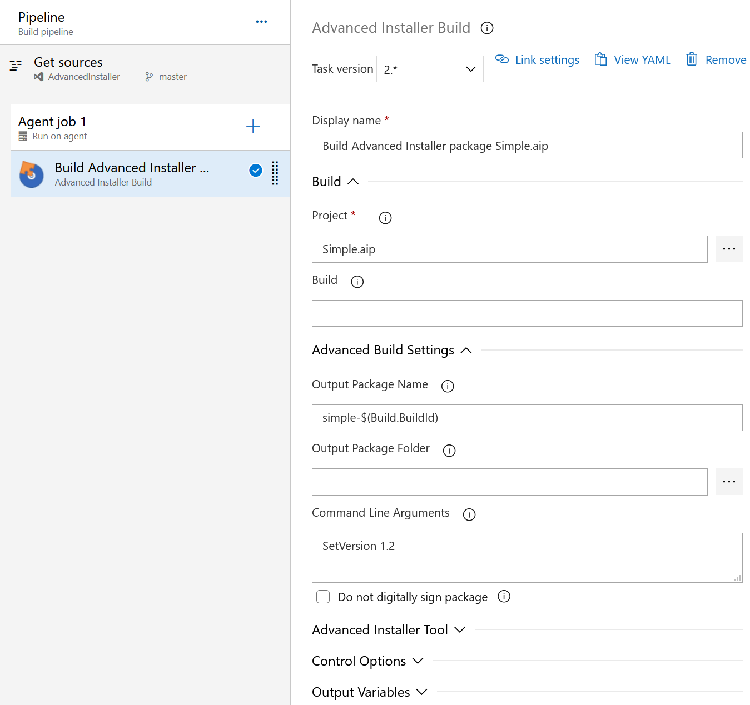Click the master branch icon
Viewport: 750px width, 705px height.
[149, 77]
